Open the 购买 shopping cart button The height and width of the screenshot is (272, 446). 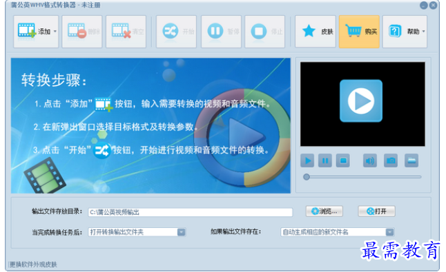359,31
